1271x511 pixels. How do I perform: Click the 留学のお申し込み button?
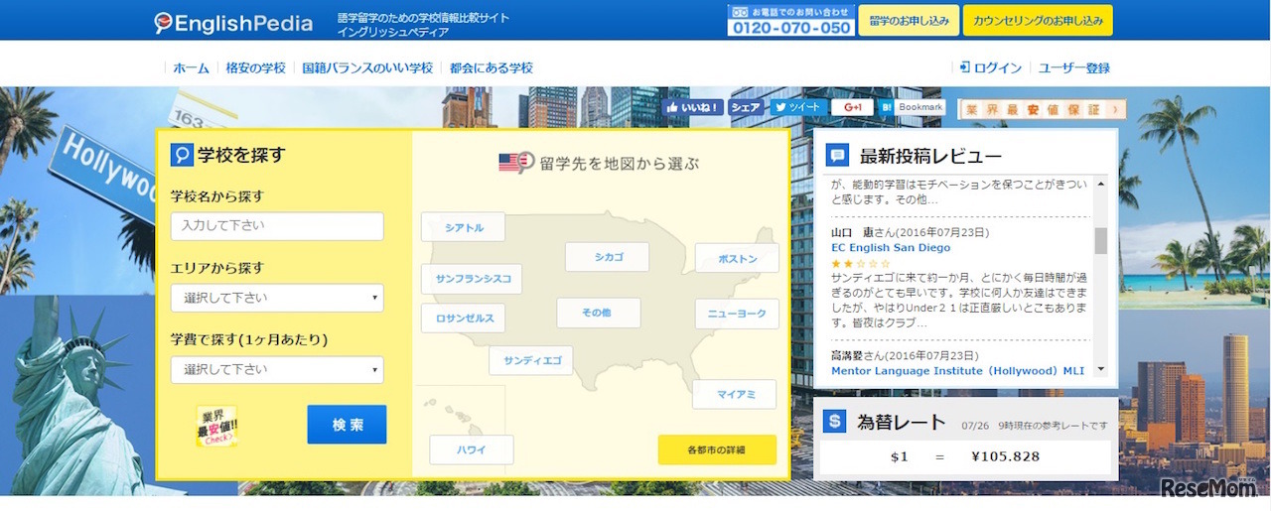pos(910,20)
